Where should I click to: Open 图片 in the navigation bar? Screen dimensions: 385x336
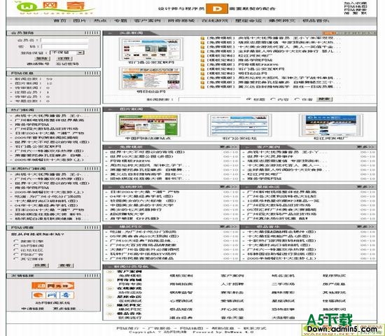pos(80,20)
